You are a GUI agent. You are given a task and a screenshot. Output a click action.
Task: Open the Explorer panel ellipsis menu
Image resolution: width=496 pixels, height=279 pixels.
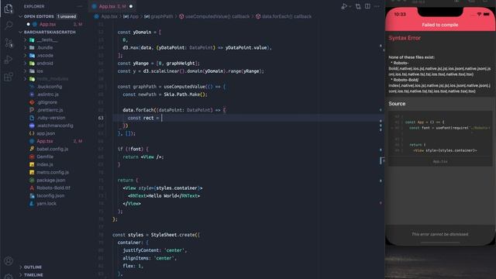(80, 6)
